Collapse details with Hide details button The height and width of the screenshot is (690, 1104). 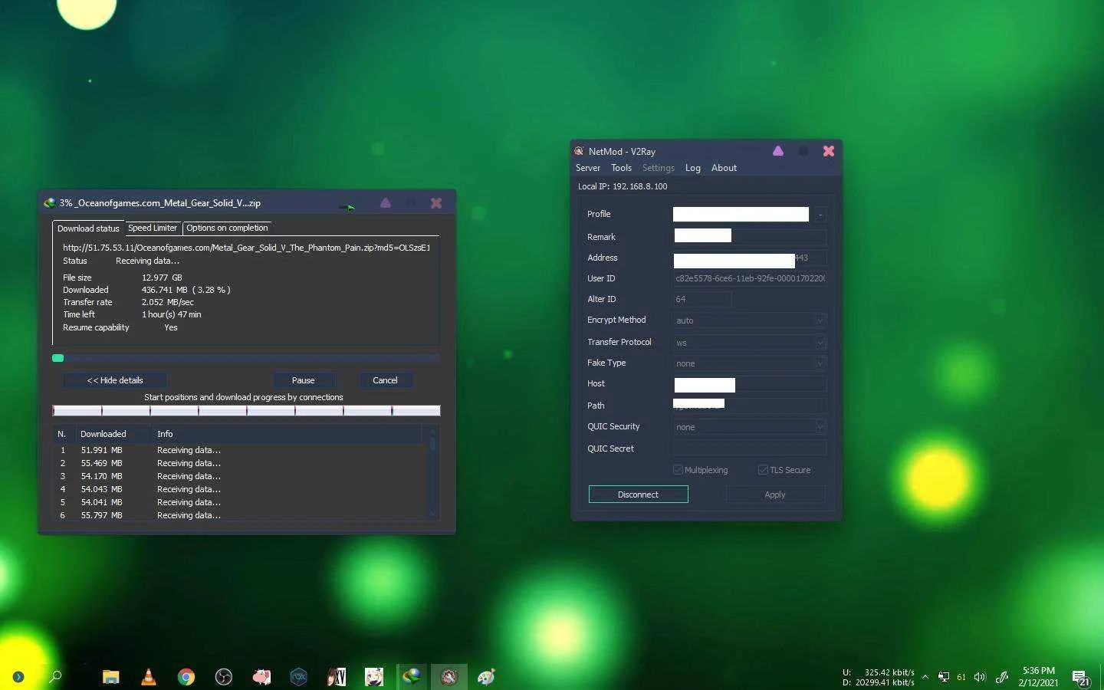pyautogui.click(x=115, y=380)
